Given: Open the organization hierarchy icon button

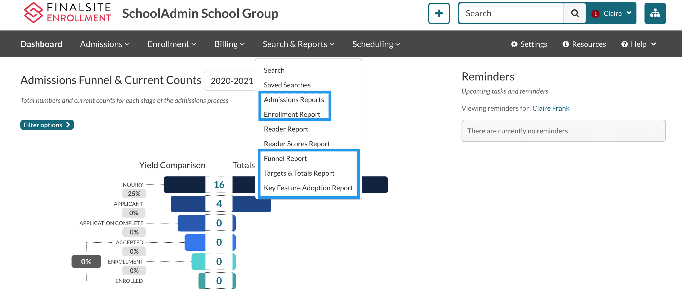Looking at the screenshot, I should click(655, 13).
